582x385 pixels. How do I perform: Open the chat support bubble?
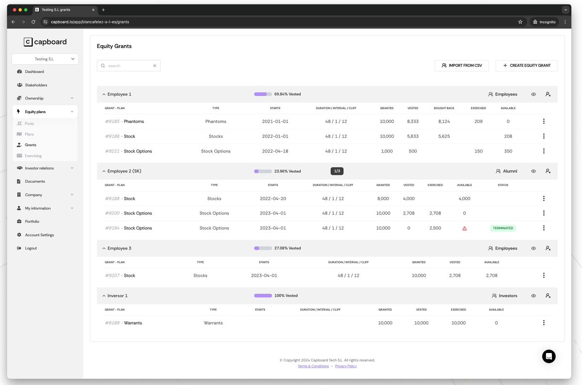tap(549, 356)
